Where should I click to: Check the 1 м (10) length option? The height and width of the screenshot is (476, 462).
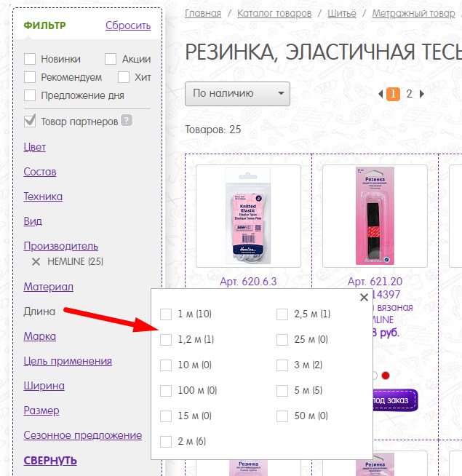[166, 314]
